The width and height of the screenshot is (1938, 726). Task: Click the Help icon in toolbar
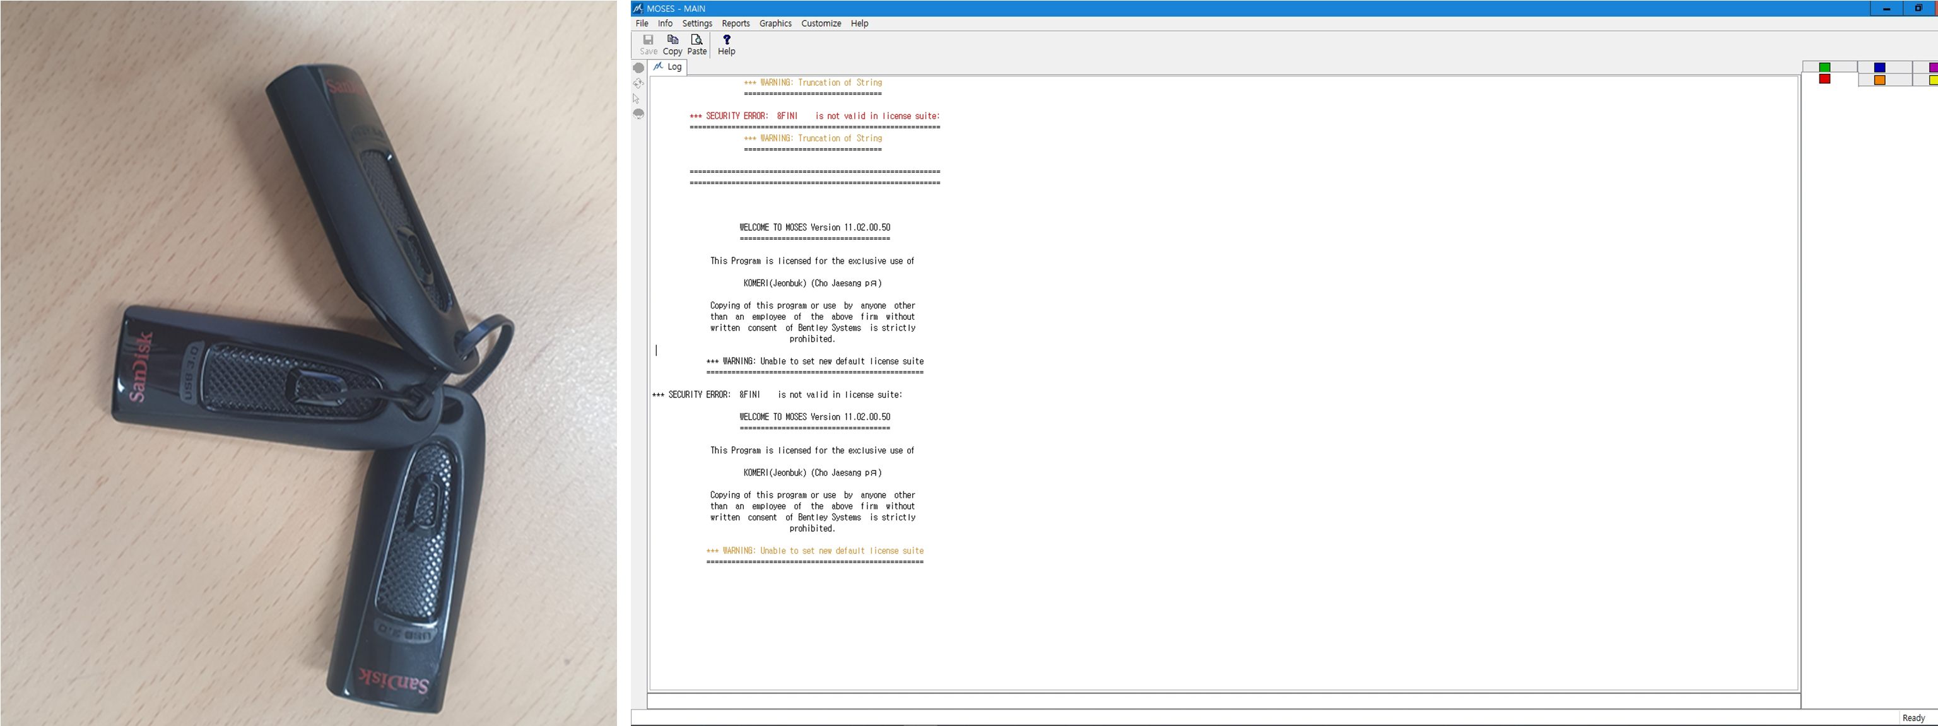pos(727,42)
